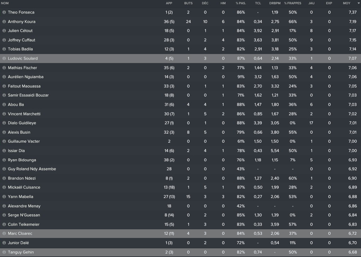Sort by NOM column header
361x257 pixels.
pos(5,3)
